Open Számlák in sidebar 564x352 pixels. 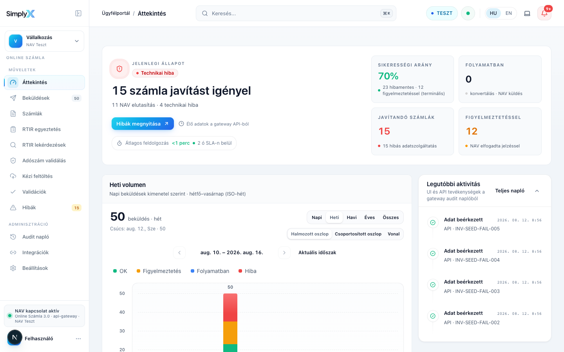coord(45,114)
